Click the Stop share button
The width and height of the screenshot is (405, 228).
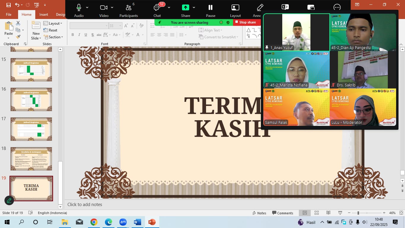pyautogui.click(x=245, y=22)
